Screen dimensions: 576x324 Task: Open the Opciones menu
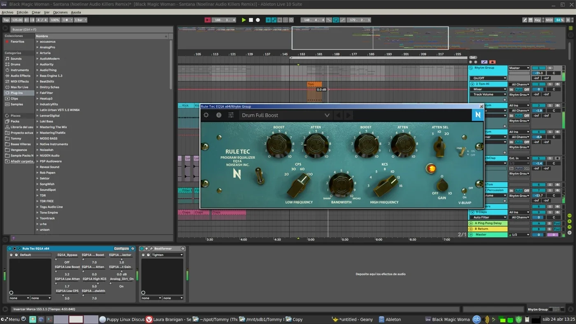click(x=60, y=12)
